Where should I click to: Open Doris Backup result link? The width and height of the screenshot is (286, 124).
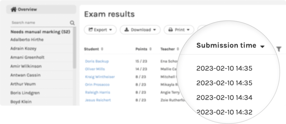coord(97,61)
